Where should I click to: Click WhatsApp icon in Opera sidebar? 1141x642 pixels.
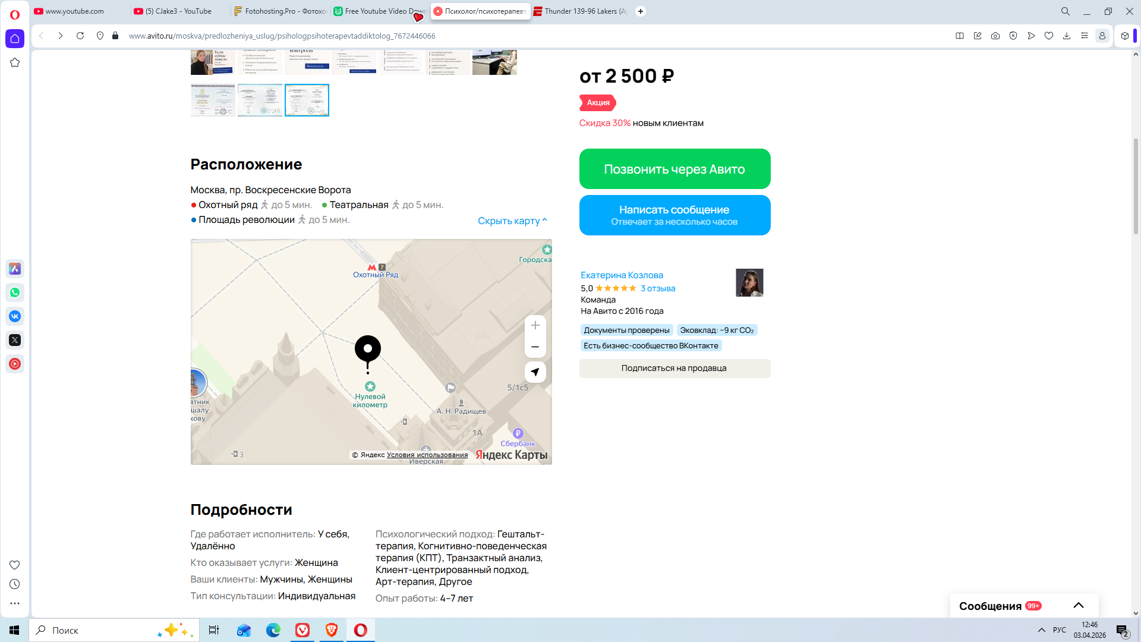[x=15, y=292]
